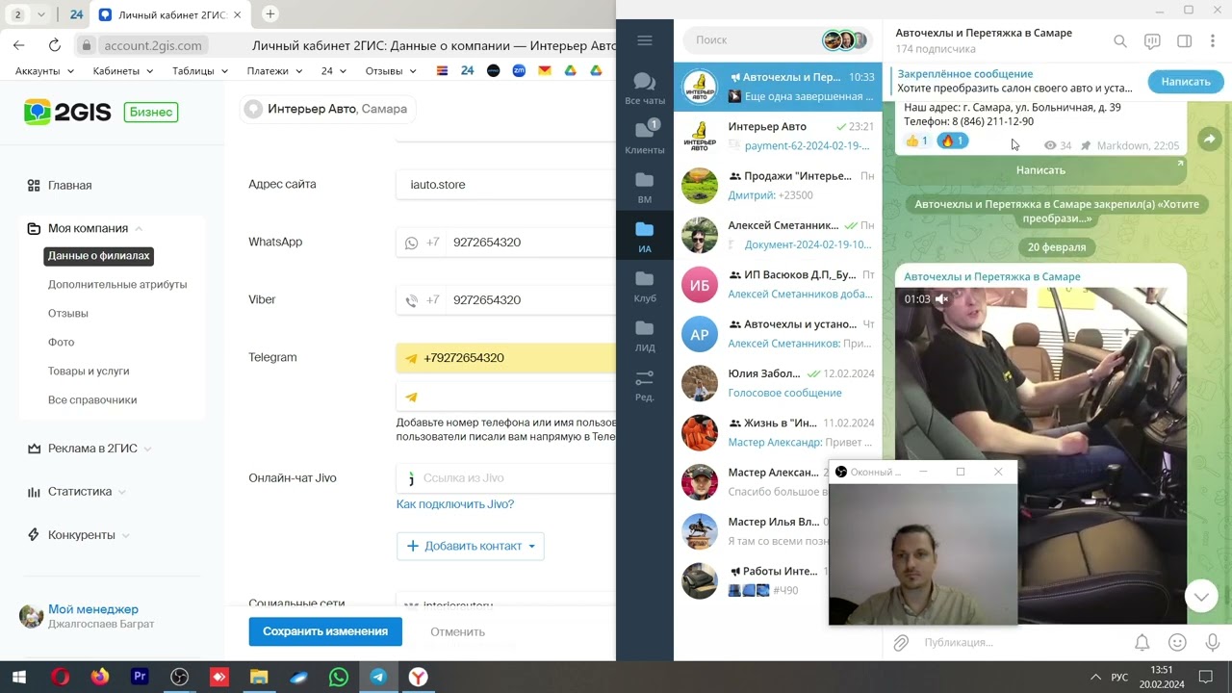Open the 'Клиенты' folder in Telegram sidebar
This screenshot has height=693, width=1232.
tap(644, 137)
